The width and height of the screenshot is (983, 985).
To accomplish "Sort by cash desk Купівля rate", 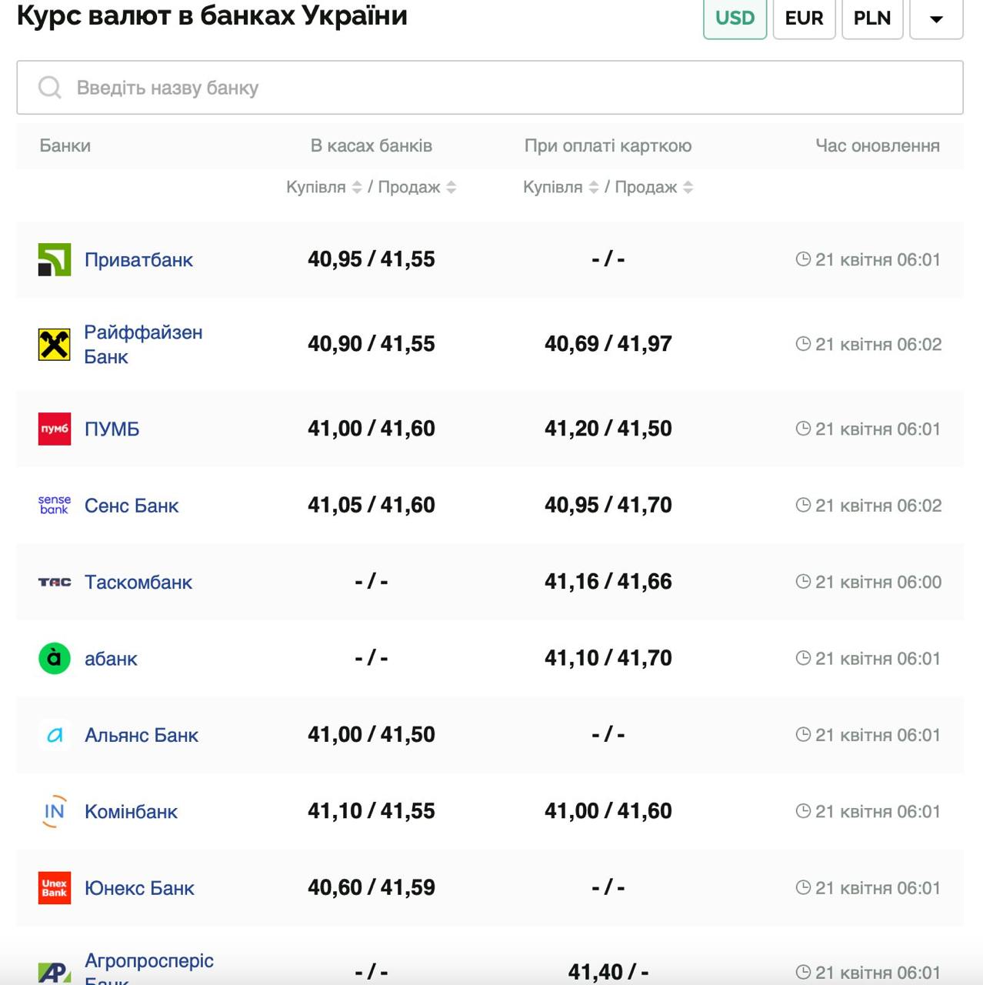I will coord(356,187).
